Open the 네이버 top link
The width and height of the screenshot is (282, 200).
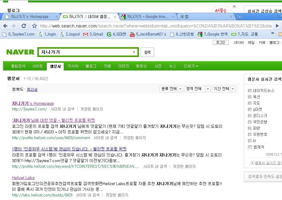coord(239,42)
